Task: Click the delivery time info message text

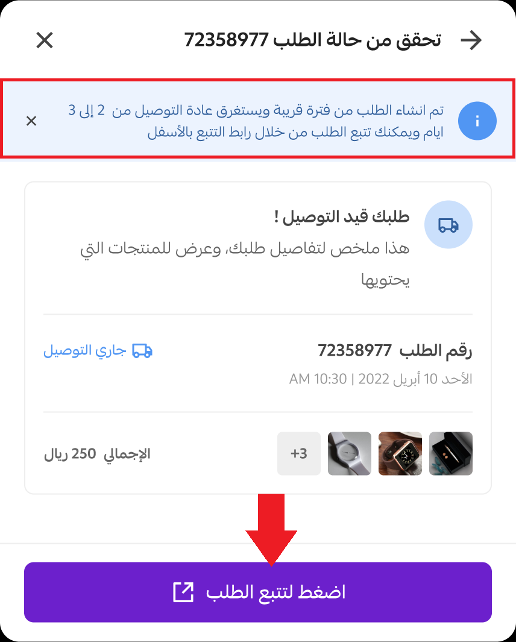Action: click(x=256, y=121)
